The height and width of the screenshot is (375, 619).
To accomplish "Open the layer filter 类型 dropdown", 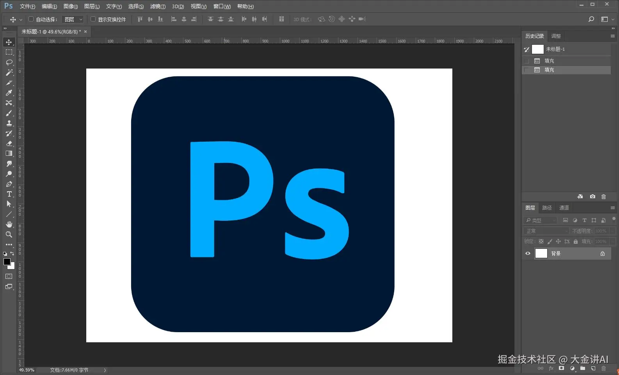I will (x=540, y=220).
